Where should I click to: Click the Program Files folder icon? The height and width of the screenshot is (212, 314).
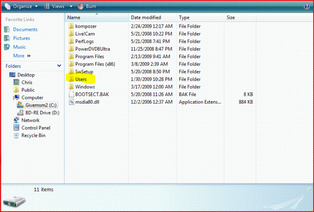pos(71,56)
